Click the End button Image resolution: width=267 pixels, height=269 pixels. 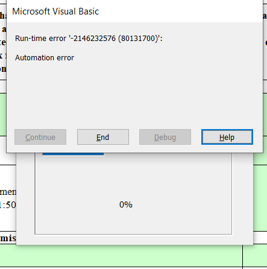103,137
